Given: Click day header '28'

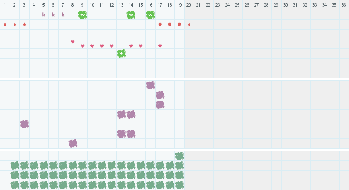Looking at the screenshot, I should (266, 5).
